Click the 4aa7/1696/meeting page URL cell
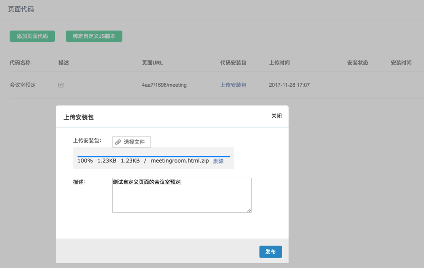This screenshot has height=268, width=424. coord(164,85)
